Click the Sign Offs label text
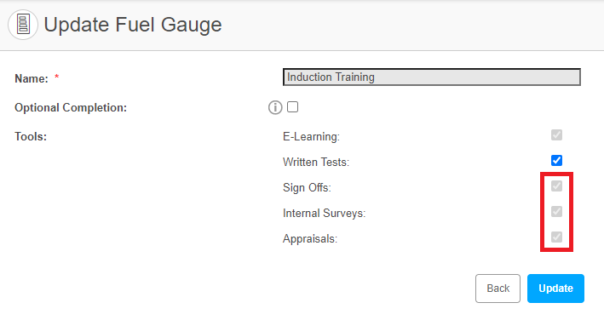This screenshot has width=604, height=320. point(307,188)
